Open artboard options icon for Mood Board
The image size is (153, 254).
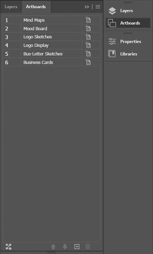tap(88, 28)
